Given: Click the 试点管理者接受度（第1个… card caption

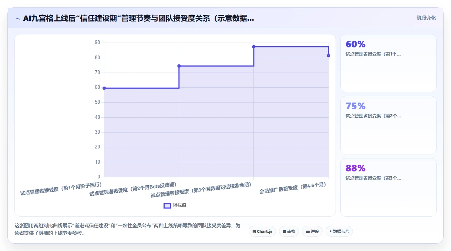Looking at the screenshot, I should click(x=373, y=54).
